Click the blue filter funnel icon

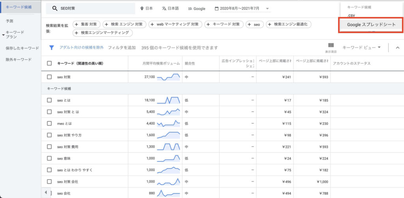52,48
